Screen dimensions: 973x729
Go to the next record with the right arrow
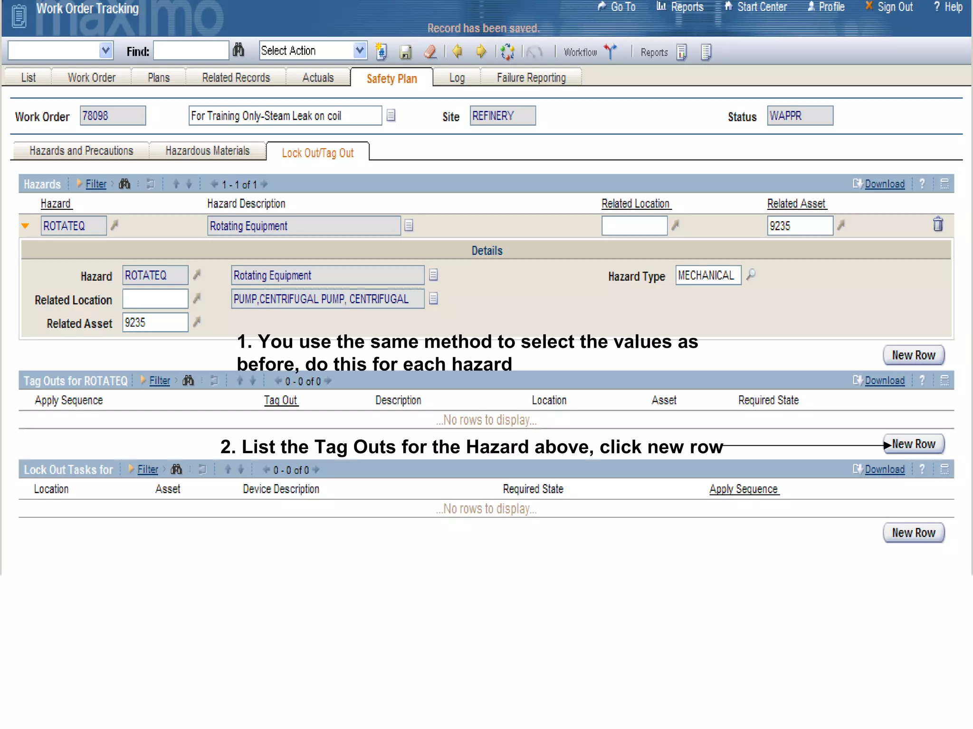click(481, 51)
